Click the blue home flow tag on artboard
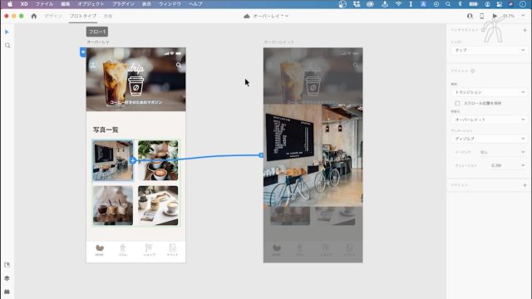The height and width of the screenshot is (299, 532). 83,52
